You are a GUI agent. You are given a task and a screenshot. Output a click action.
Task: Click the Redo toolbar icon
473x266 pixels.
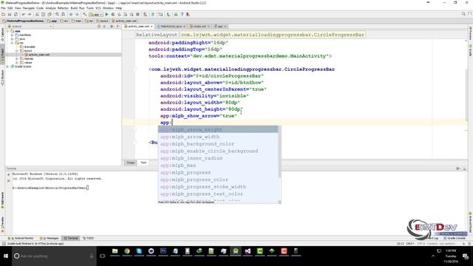[30, 15]
